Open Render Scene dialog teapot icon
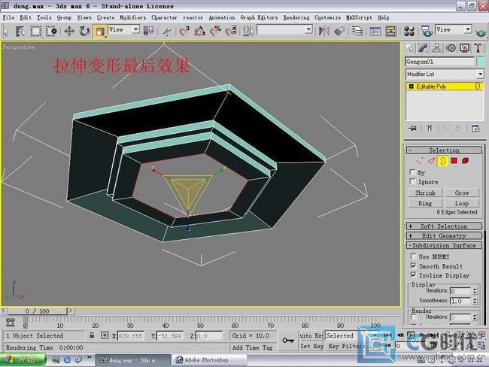The image size is (489, 367). pyautogui.click(x=427, y=31)
